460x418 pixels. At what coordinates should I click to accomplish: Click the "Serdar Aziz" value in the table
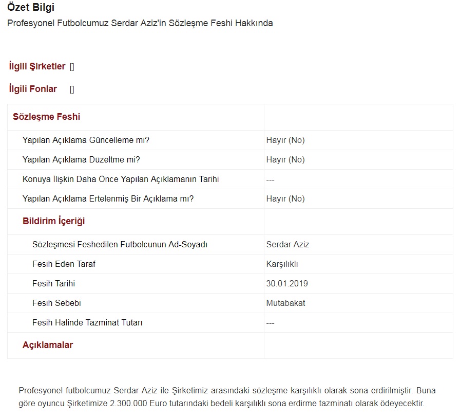coord(287,245)
